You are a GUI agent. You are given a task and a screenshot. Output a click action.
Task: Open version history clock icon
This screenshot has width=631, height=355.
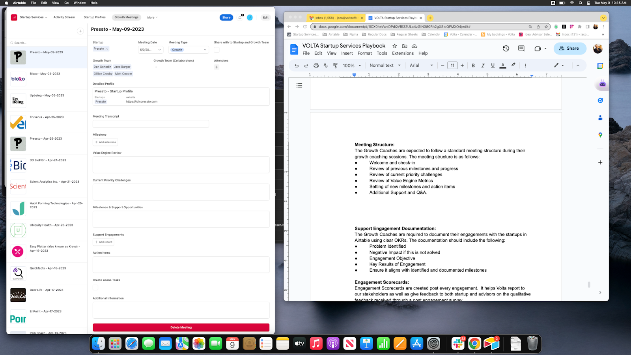pos(506,49)
